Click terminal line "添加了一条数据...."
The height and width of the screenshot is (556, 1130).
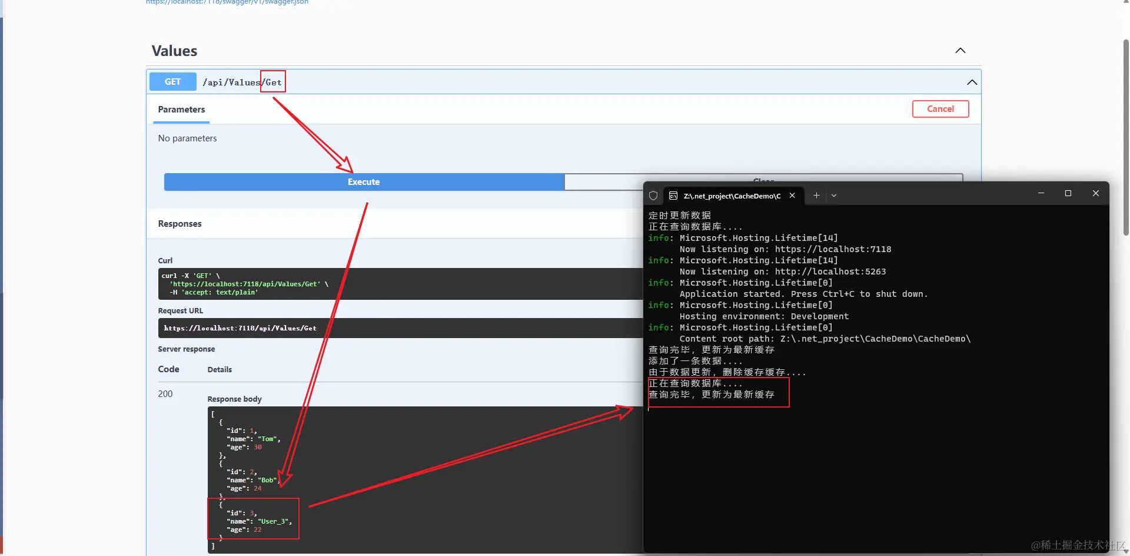[x=696, y=361]
